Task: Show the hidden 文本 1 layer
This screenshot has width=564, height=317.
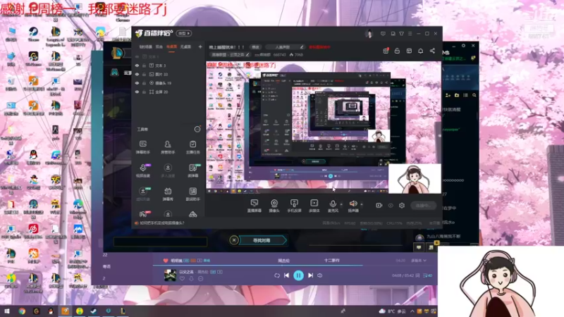Action: 137,57
